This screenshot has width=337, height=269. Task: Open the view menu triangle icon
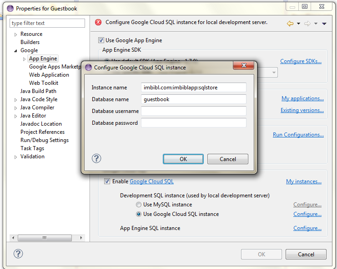click(324, 24)
